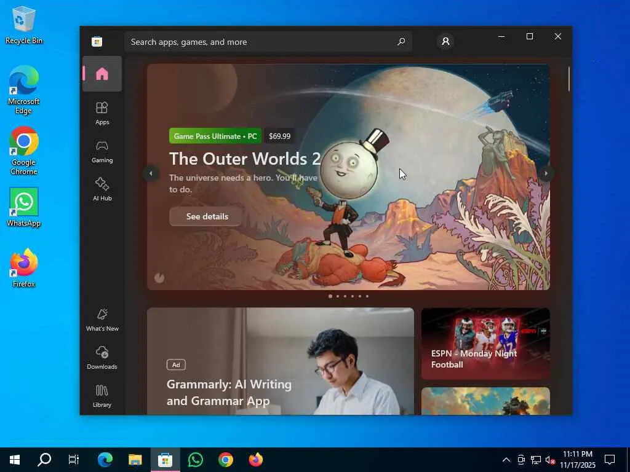Select the Firefox desktop shortcut

tap(24, 268)
